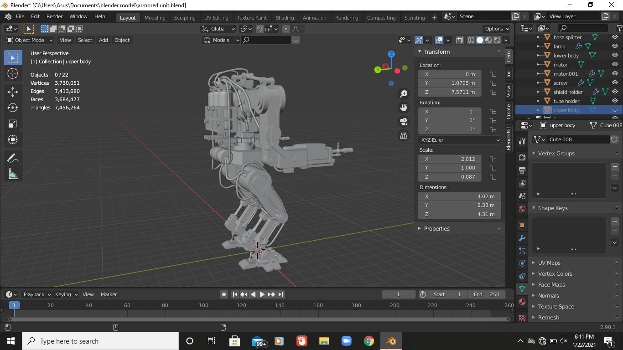Open Global transform orientation dropdown
The image size is (623, 350).
[218, 29]
